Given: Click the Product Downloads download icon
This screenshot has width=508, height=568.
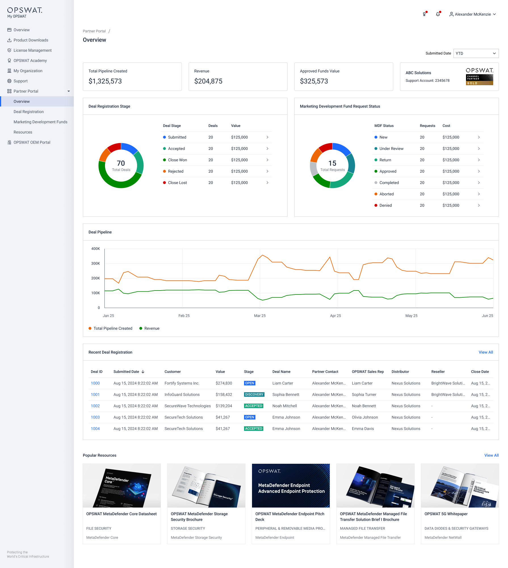Looking at the screenshot, I should [x=9, y=40].
